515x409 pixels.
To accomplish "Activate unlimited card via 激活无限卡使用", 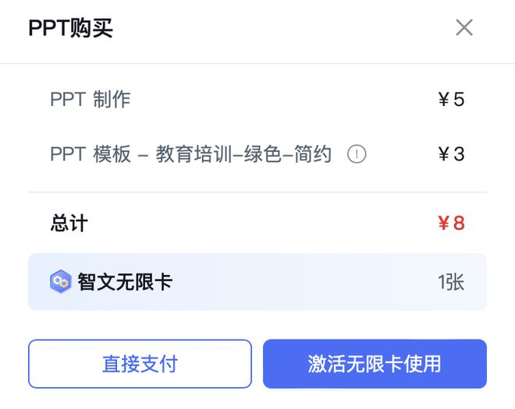I will click(375, 364).
